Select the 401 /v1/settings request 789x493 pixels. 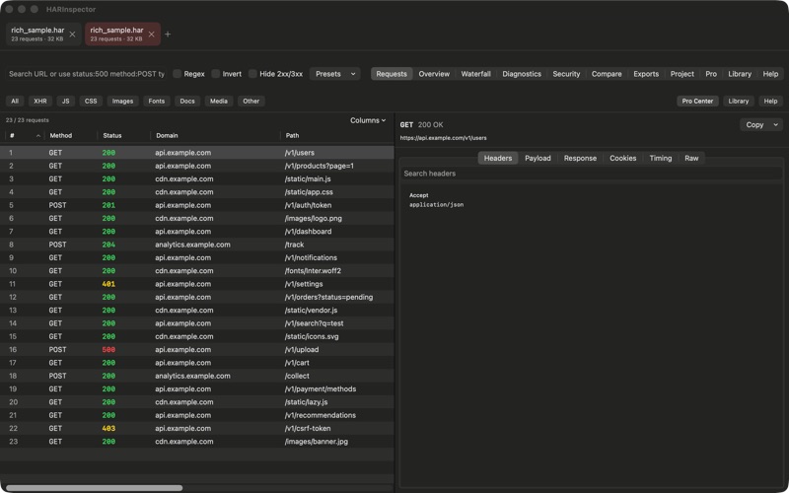pyautogui.click(x=196, y=284)
